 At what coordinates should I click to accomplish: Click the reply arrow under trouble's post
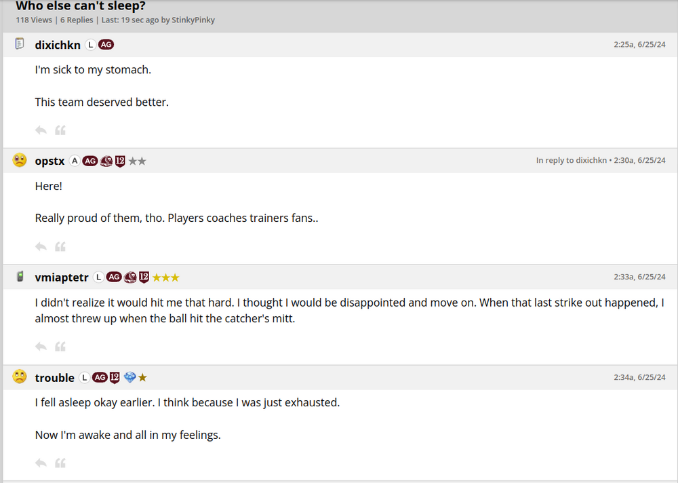coord(41,463)
